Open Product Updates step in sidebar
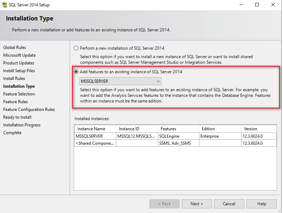 coord(19,63)
